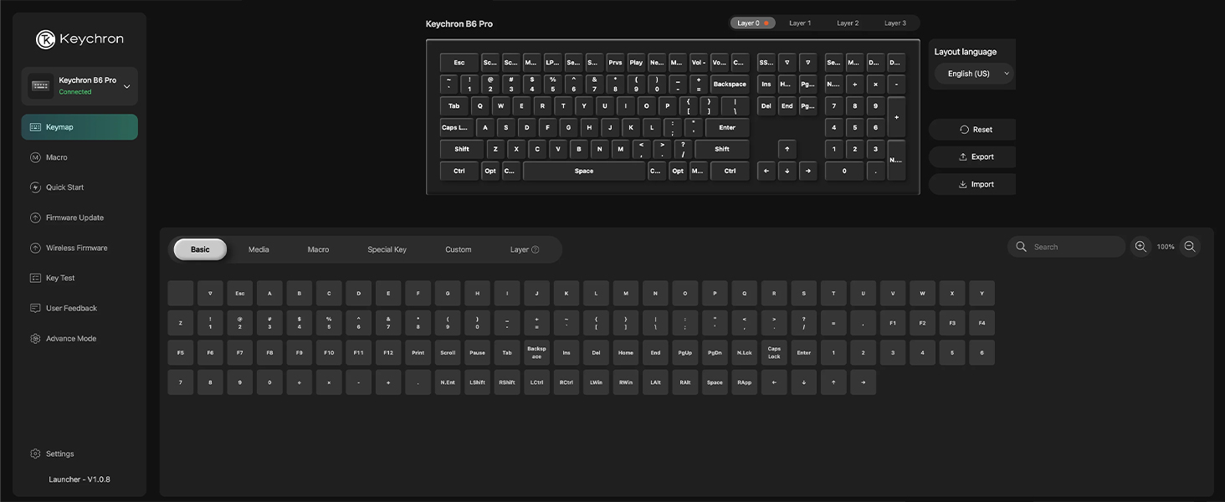
Task: Zoom in the keycode list with plus magnifier
Action: click(1140, 247)
